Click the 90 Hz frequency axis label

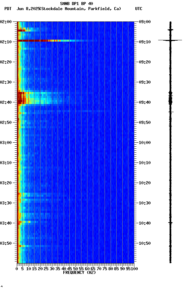(122, 269)
